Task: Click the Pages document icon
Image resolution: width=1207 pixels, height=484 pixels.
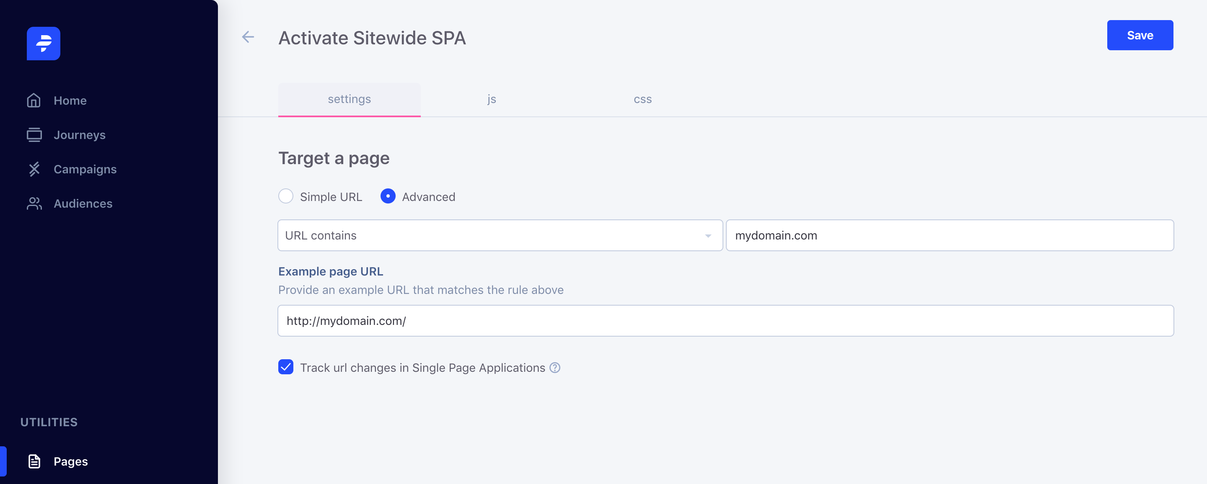Action: click(x=34, y=461)
